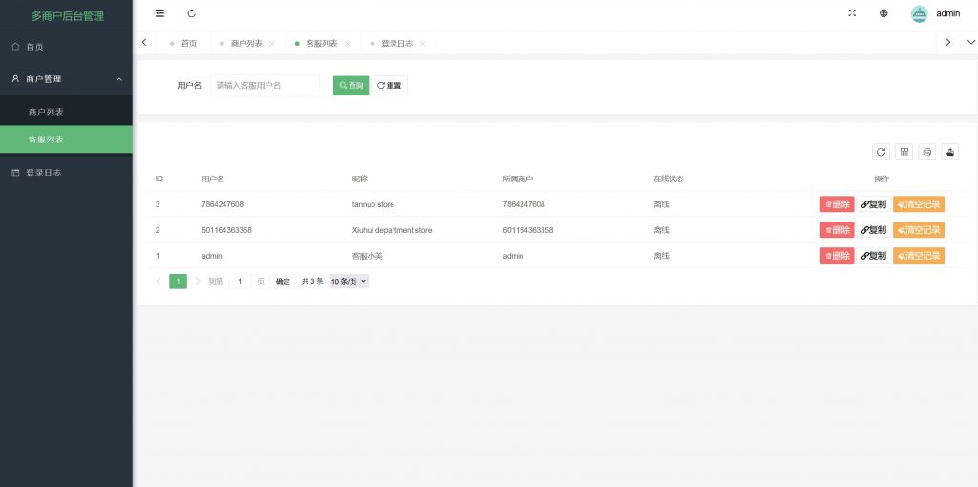Go to the next page arrow in pagination
This screenshot has width=978, height=487.
tap(198, 282)
